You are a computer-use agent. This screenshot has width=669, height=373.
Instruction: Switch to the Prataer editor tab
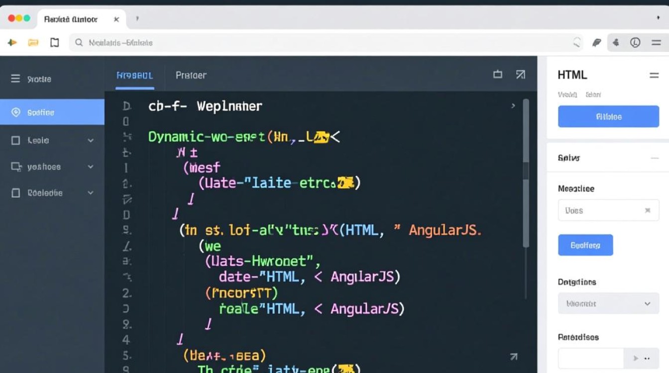[x=191, y=76]
